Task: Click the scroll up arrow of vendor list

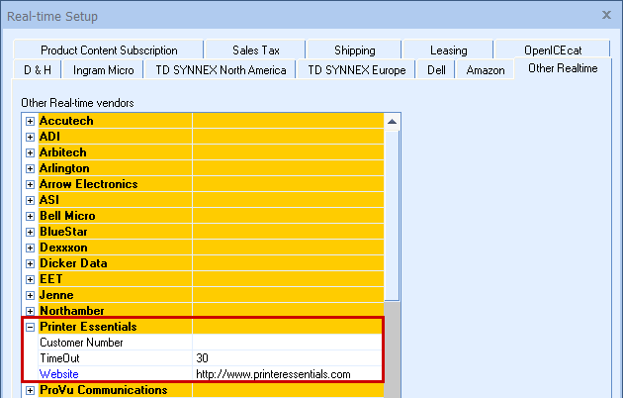Action: coord(392,122)
